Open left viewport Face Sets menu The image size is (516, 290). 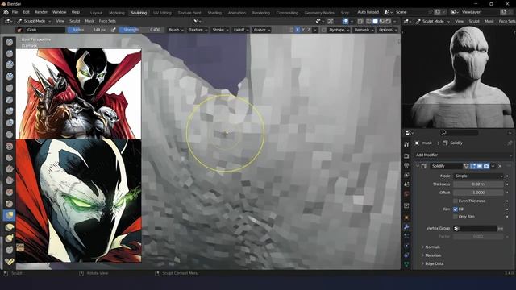point(107,21)
